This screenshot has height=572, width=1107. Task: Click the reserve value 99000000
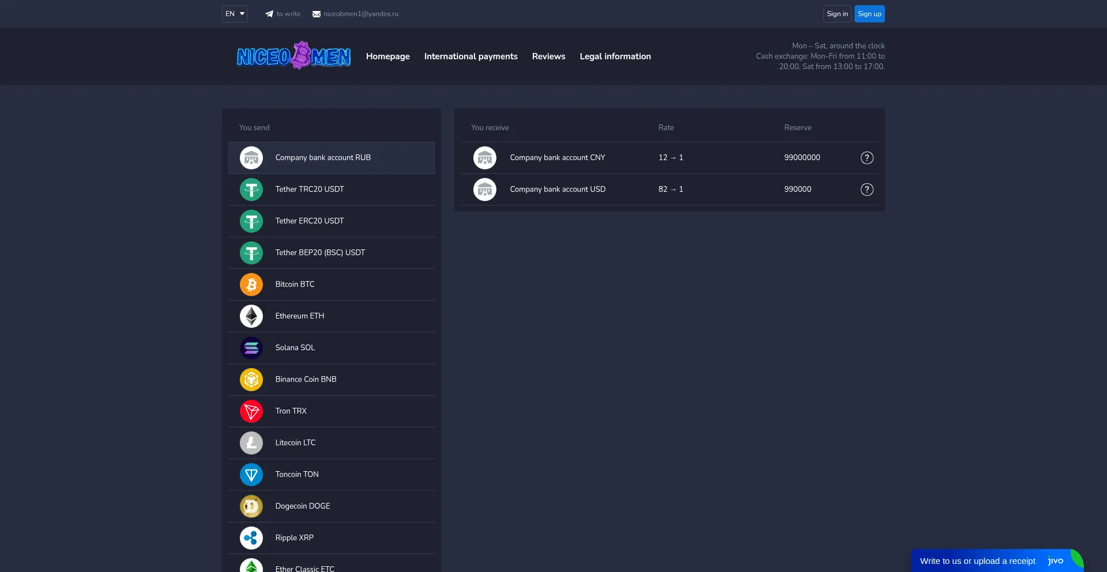(802, 158)
